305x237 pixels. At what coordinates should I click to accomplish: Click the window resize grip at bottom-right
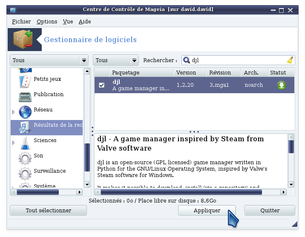click(294, 224)
